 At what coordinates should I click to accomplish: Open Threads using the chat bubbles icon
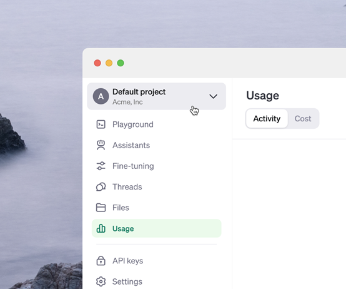[x=101, y=186]
